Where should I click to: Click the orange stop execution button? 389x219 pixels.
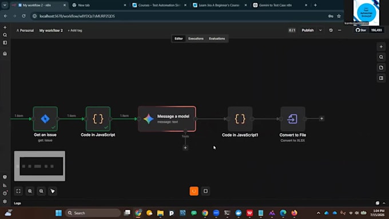pos(194,191)
